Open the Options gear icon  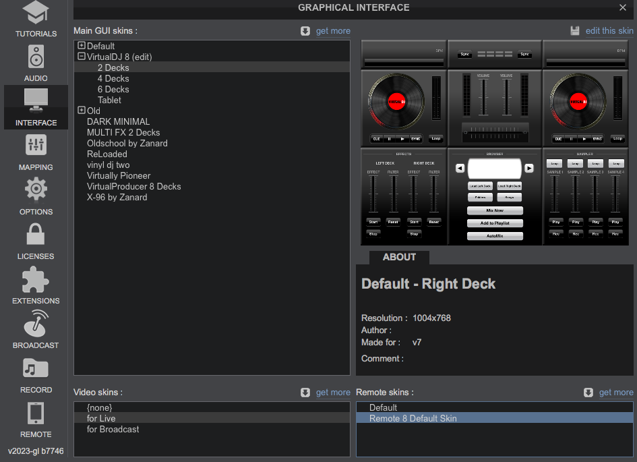[36, 189]
